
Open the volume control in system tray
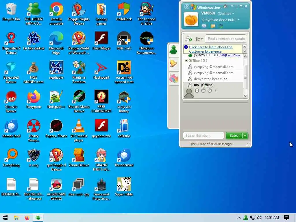(x=259, y=218)
